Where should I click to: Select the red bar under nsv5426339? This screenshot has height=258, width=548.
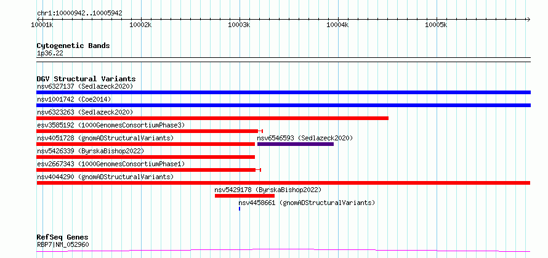pos(146,157)
